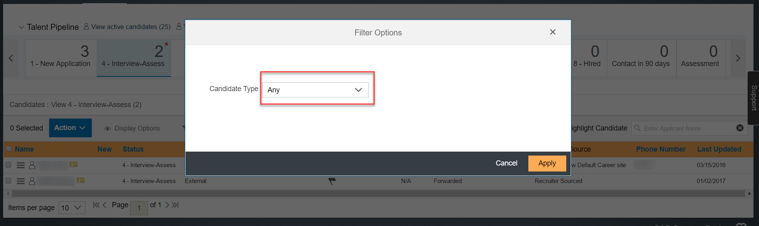Apply the filter options
Viewport: 759px width, 226px height.
point(547,163)
